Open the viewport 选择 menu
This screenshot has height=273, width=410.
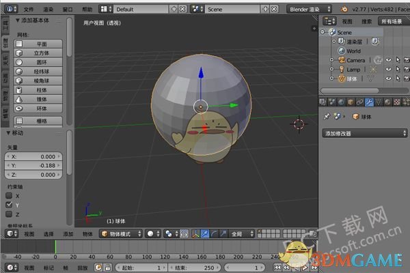49,234
